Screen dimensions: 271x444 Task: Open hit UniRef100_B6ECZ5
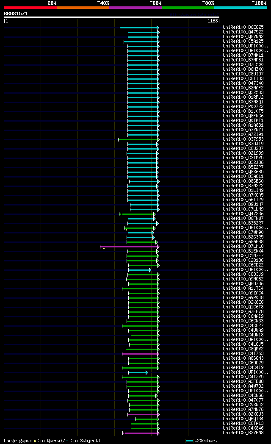243,28
